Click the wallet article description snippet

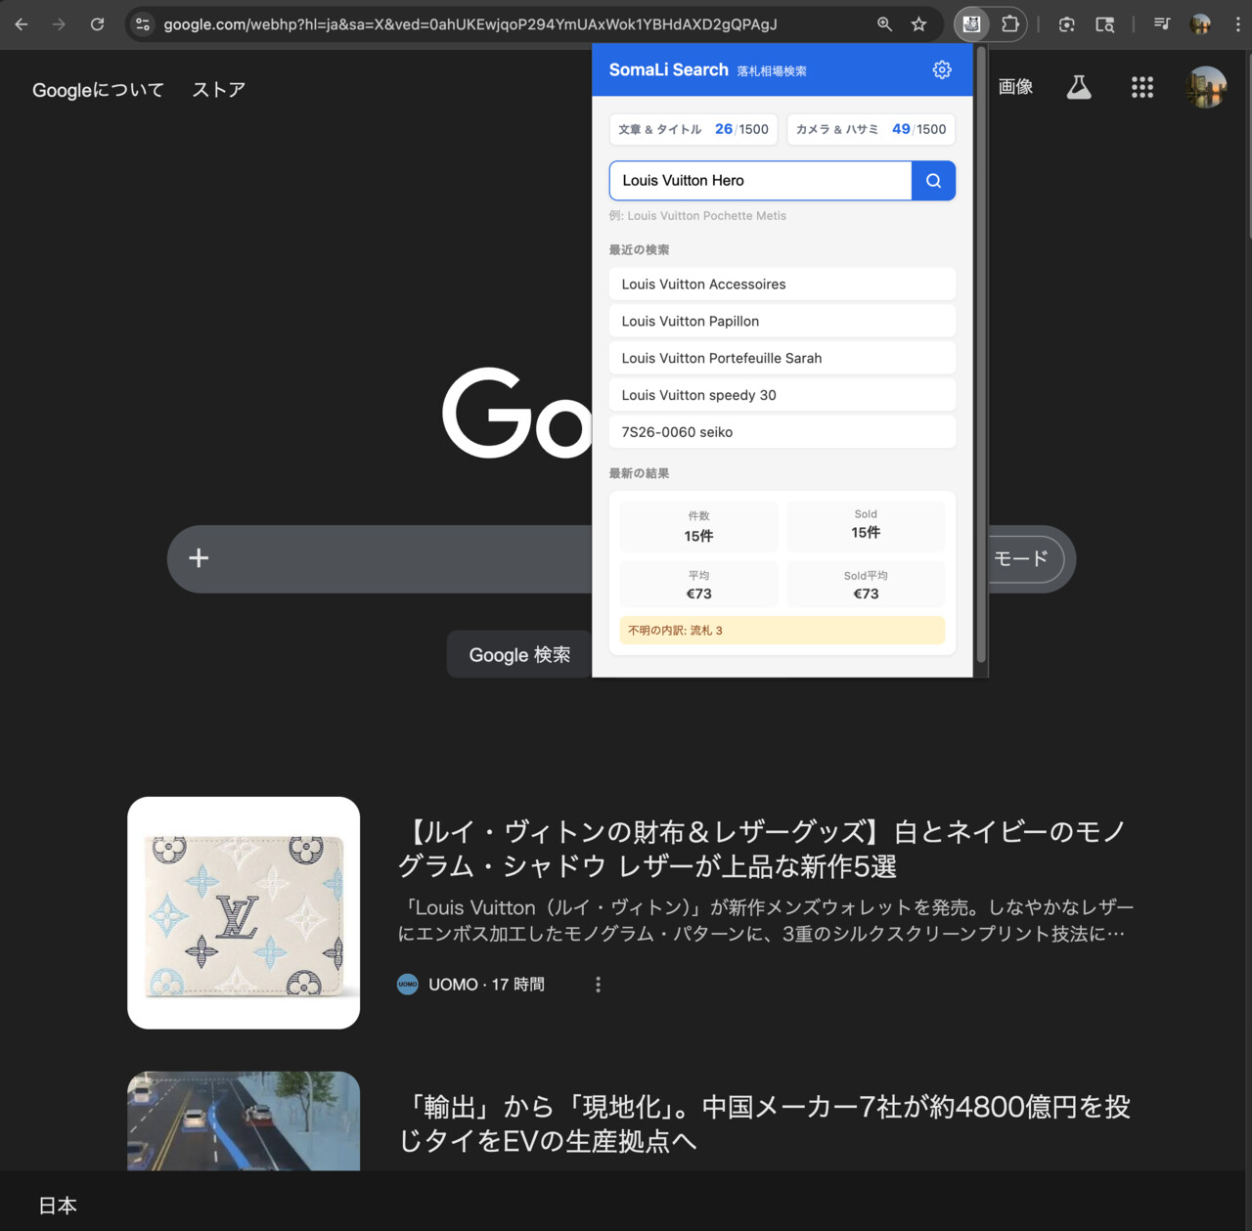[x=765, y=921]
